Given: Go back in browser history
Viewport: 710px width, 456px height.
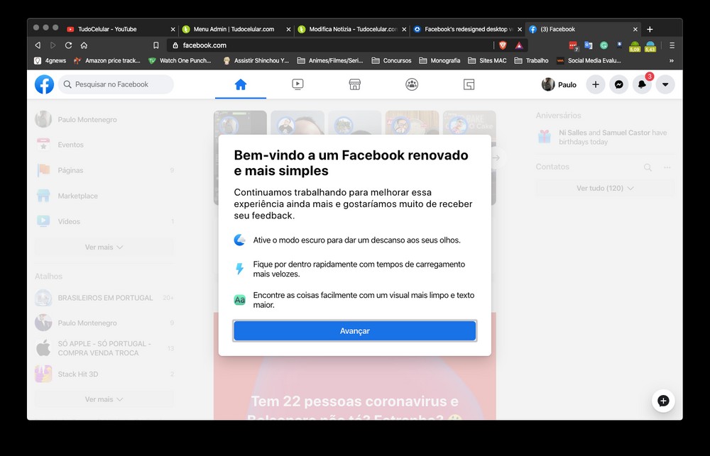Looking at the screenshot, I should pos(38,45).
